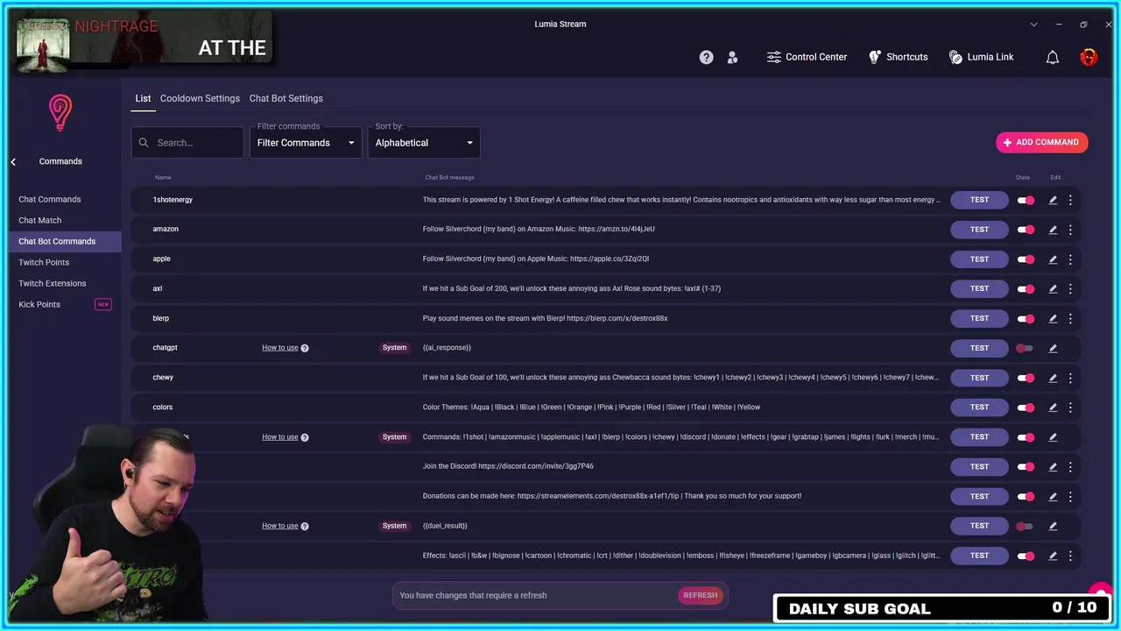Switch to the List tab
The width and height of the screenshot is (1121, 631).
pos(143,98)
